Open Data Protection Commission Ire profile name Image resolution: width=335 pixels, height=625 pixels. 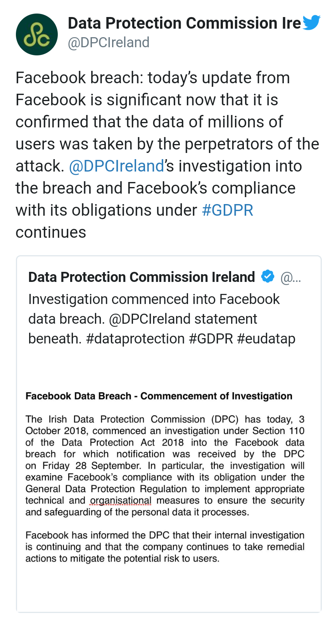[x=184, y=23]
